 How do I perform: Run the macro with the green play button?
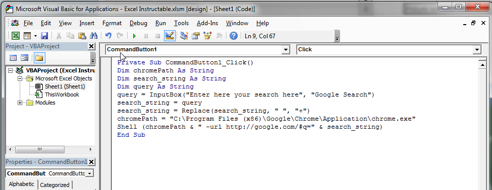pos(134,36)
